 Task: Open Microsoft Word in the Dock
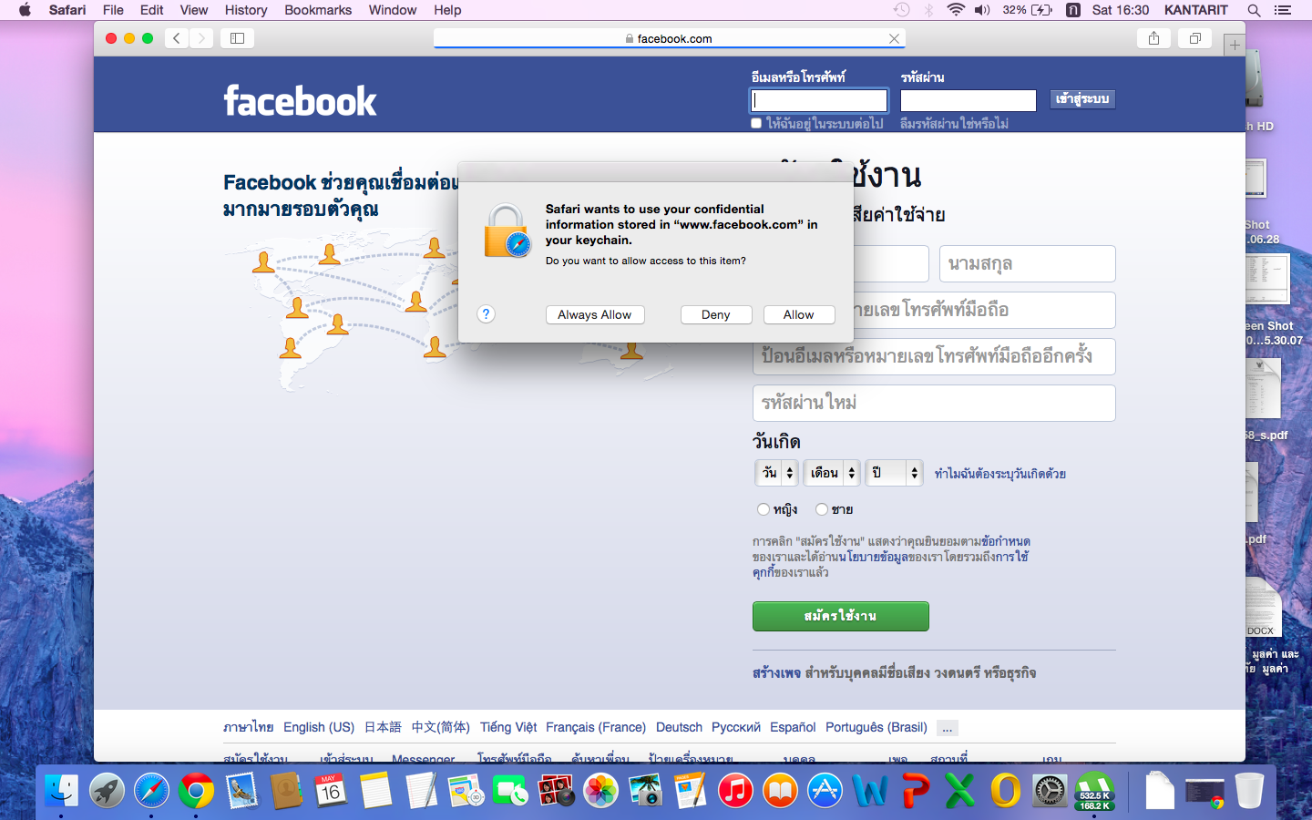tap(870, 790)
